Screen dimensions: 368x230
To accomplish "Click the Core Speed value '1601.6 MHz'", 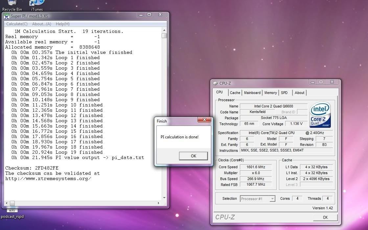I will (256, 167).
